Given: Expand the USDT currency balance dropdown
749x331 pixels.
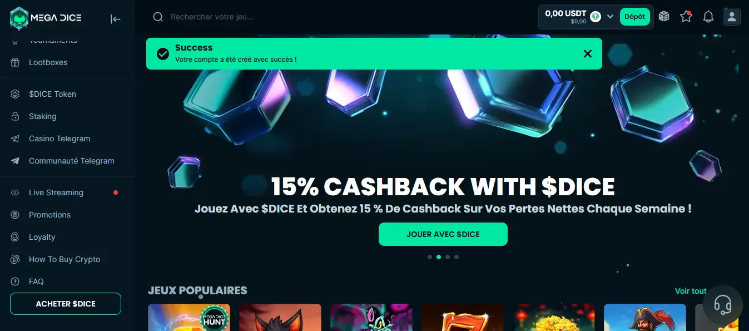Looking at the screenshot, I should pyautogui.click(x=610, y=17).
